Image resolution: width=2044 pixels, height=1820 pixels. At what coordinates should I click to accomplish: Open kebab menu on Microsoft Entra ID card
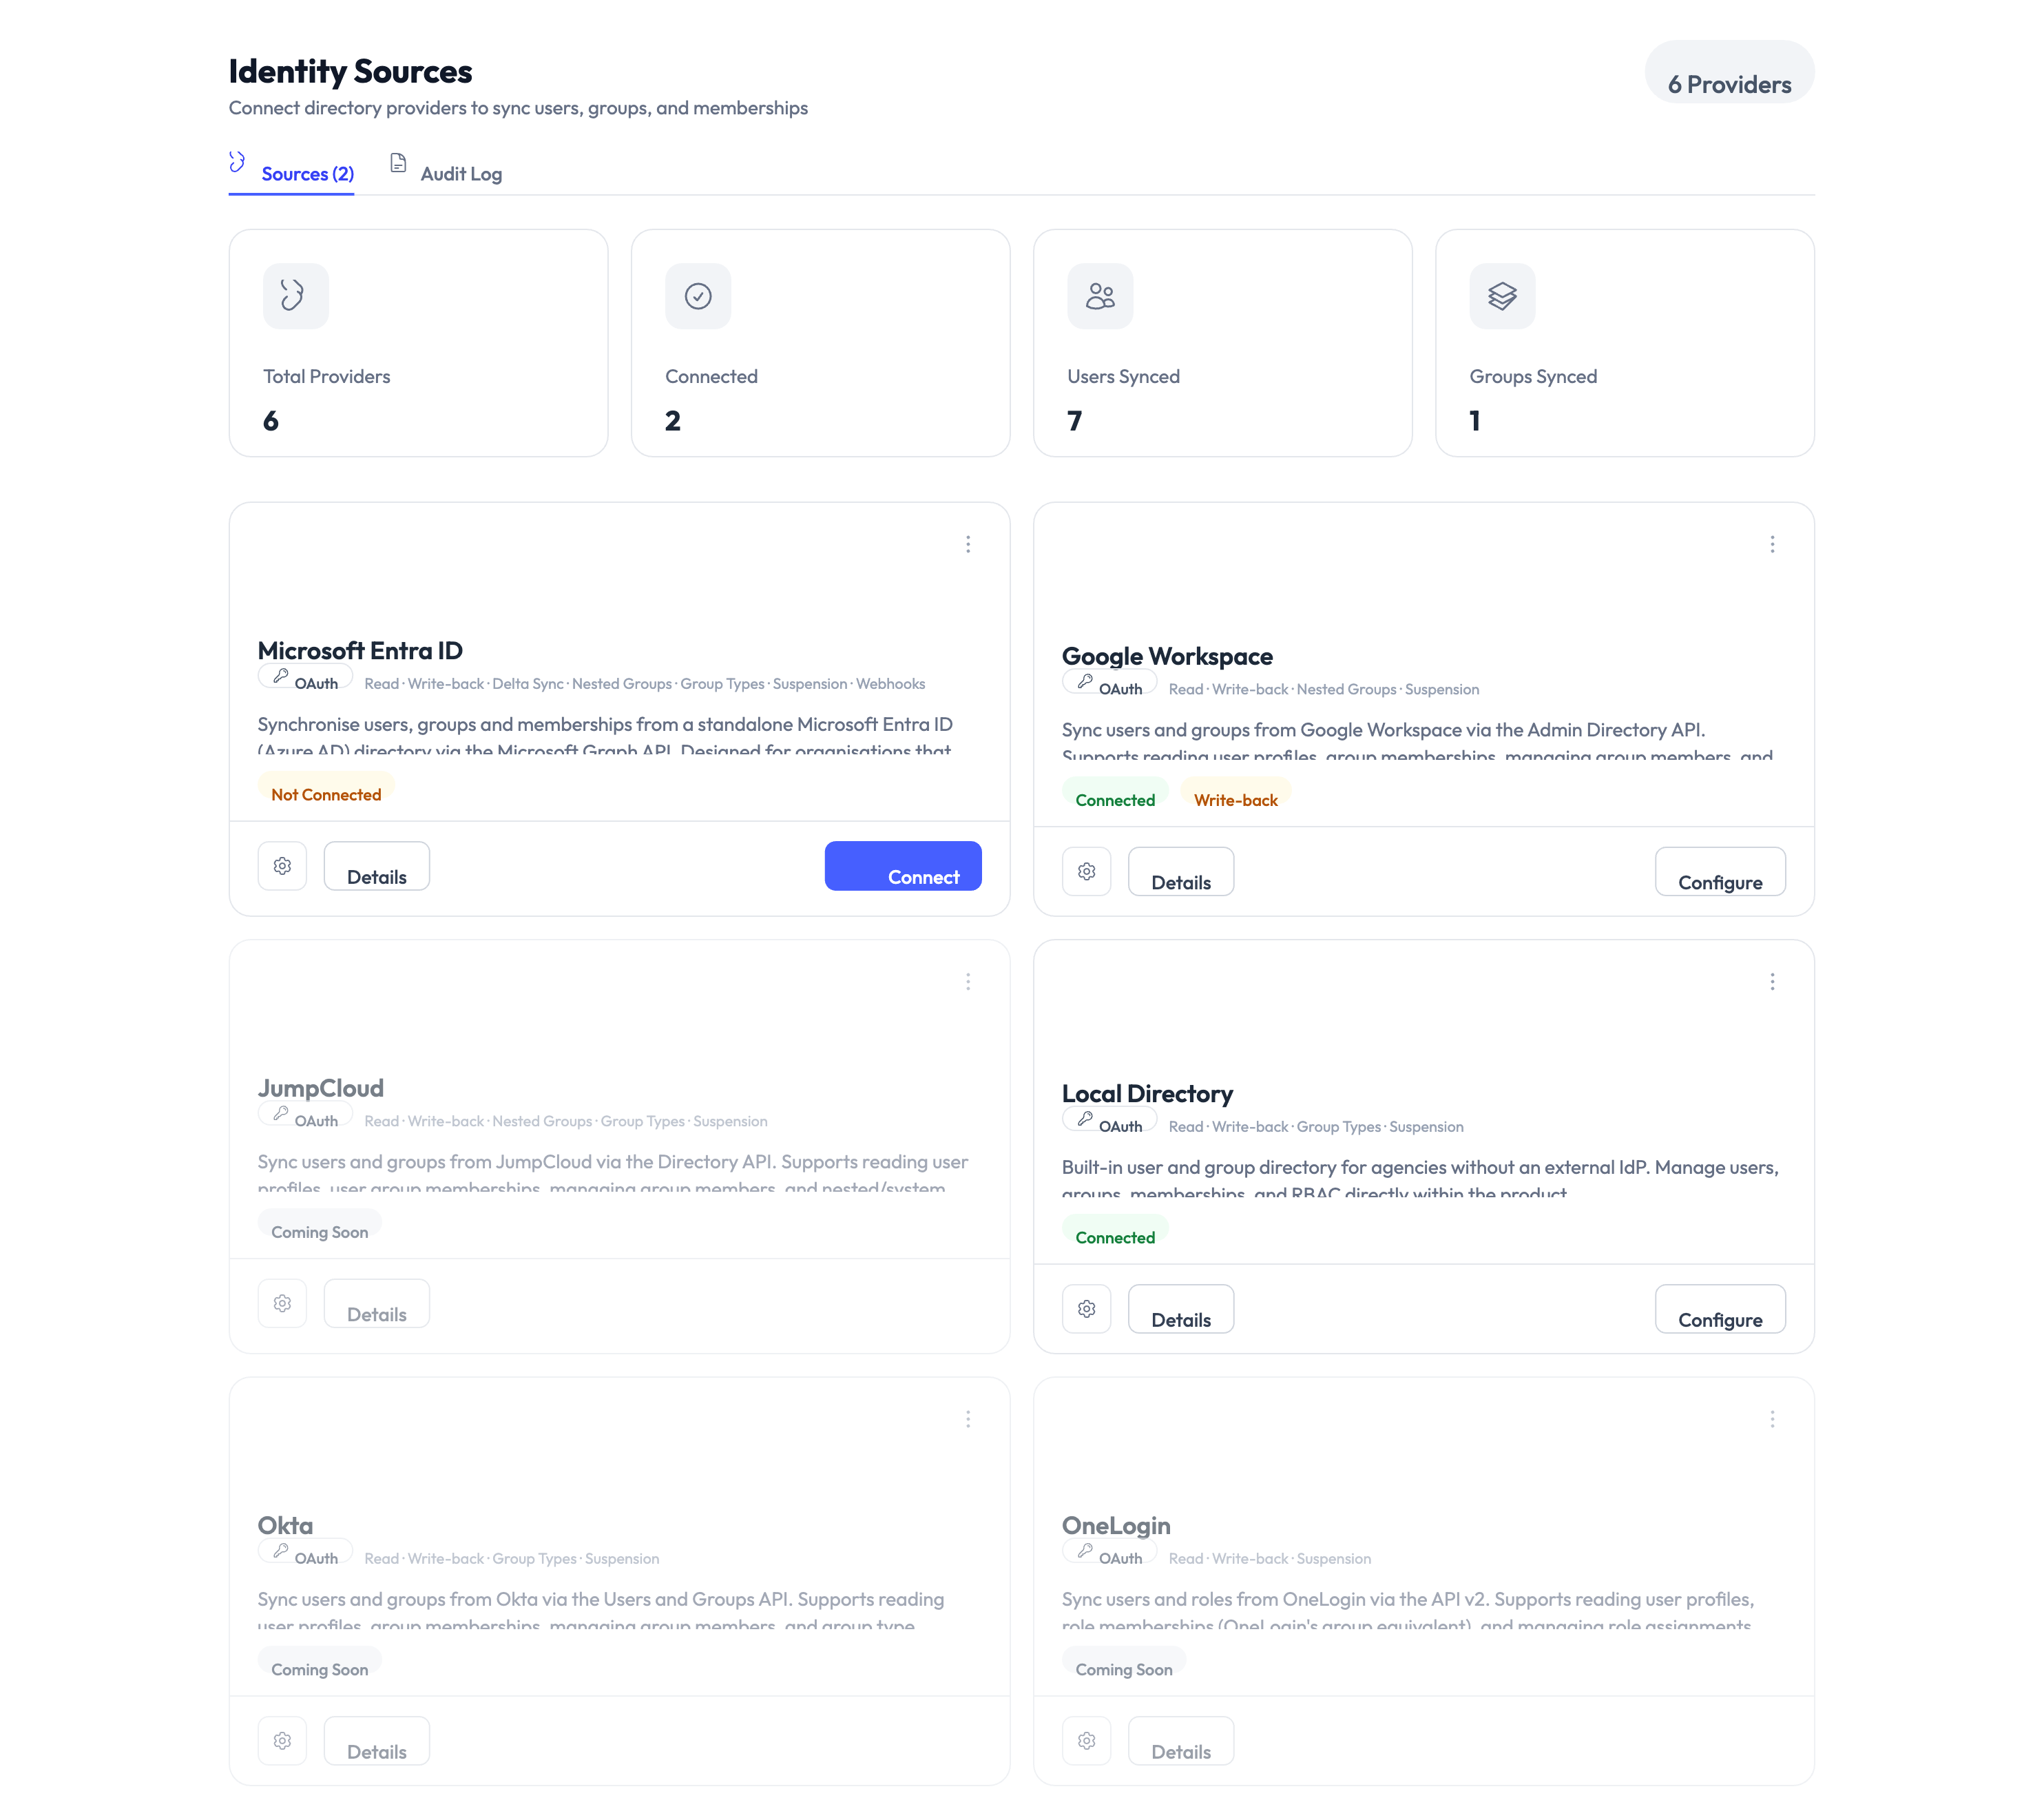pyautogui.click(x=968, y=544)
